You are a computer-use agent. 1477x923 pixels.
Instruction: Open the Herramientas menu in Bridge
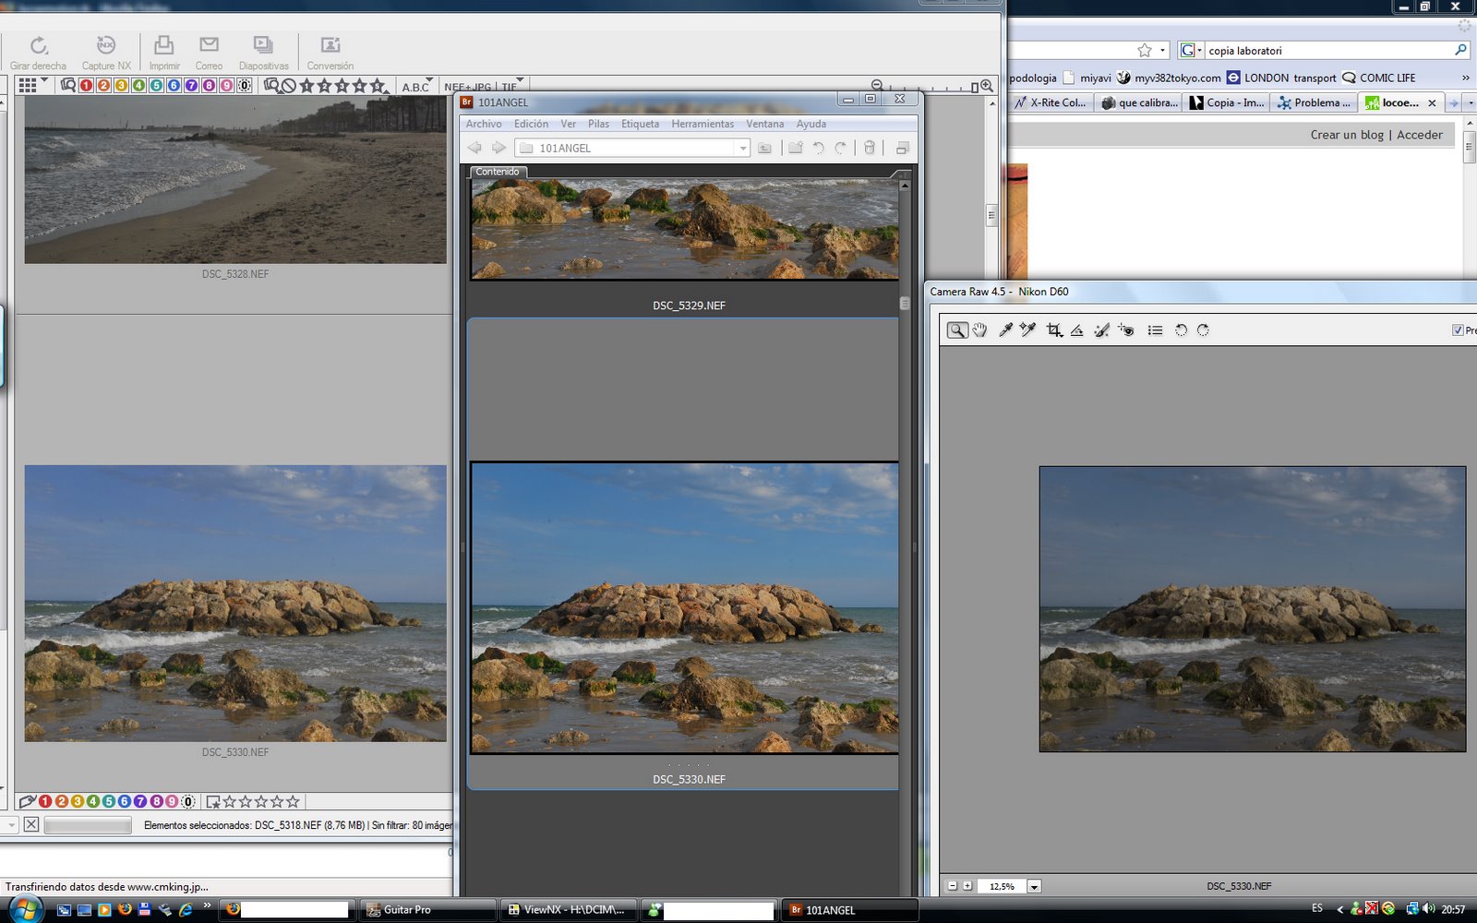(702, 124)
